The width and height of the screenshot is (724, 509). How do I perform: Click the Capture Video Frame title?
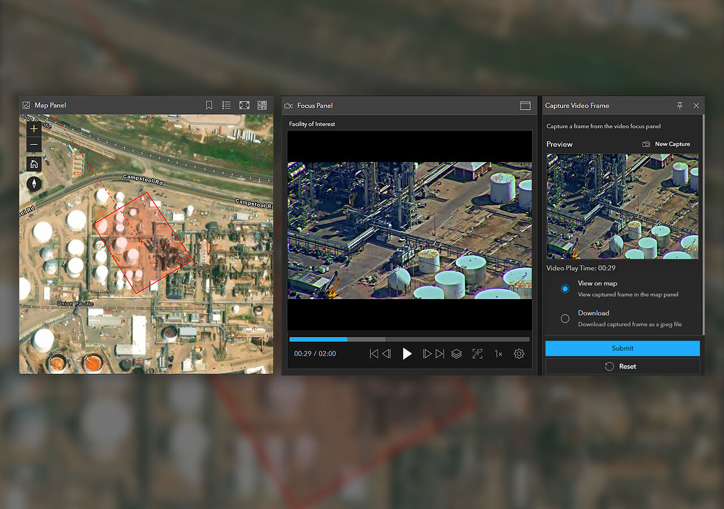pyautogui.click(x=577, y=106)
